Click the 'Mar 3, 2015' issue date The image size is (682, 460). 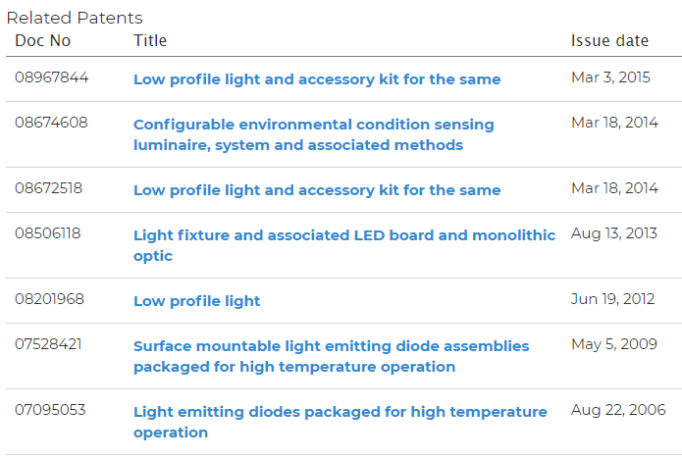[x=610, y=77]
